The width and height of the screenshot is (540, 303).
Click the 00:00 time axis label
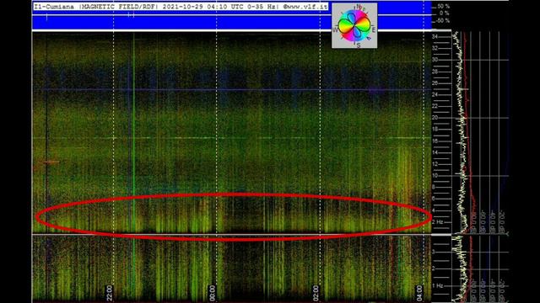tap(212, 294)
